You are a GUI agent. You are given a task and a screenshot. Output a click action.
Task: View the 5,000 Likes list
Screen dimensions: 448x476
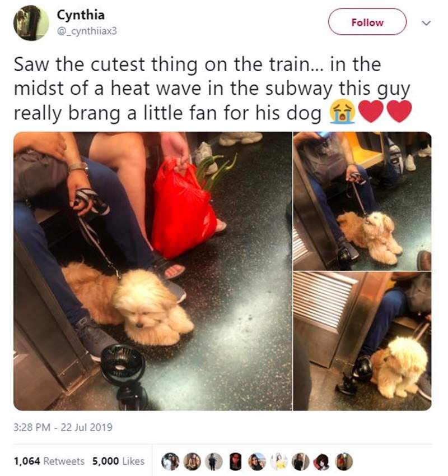(119, 461)
